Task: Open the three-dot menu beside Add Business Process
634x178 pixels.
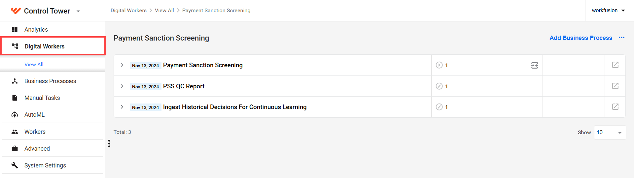Action: point(621,38)
